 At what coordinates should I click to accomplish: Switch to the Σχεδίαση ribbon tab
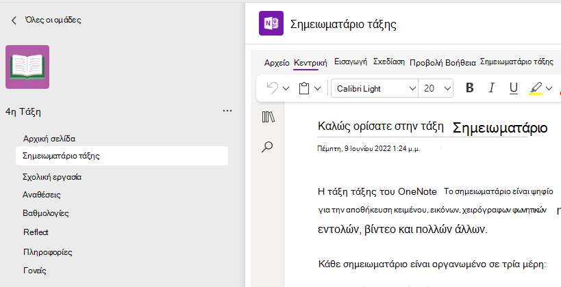click(x=389, y=61)
